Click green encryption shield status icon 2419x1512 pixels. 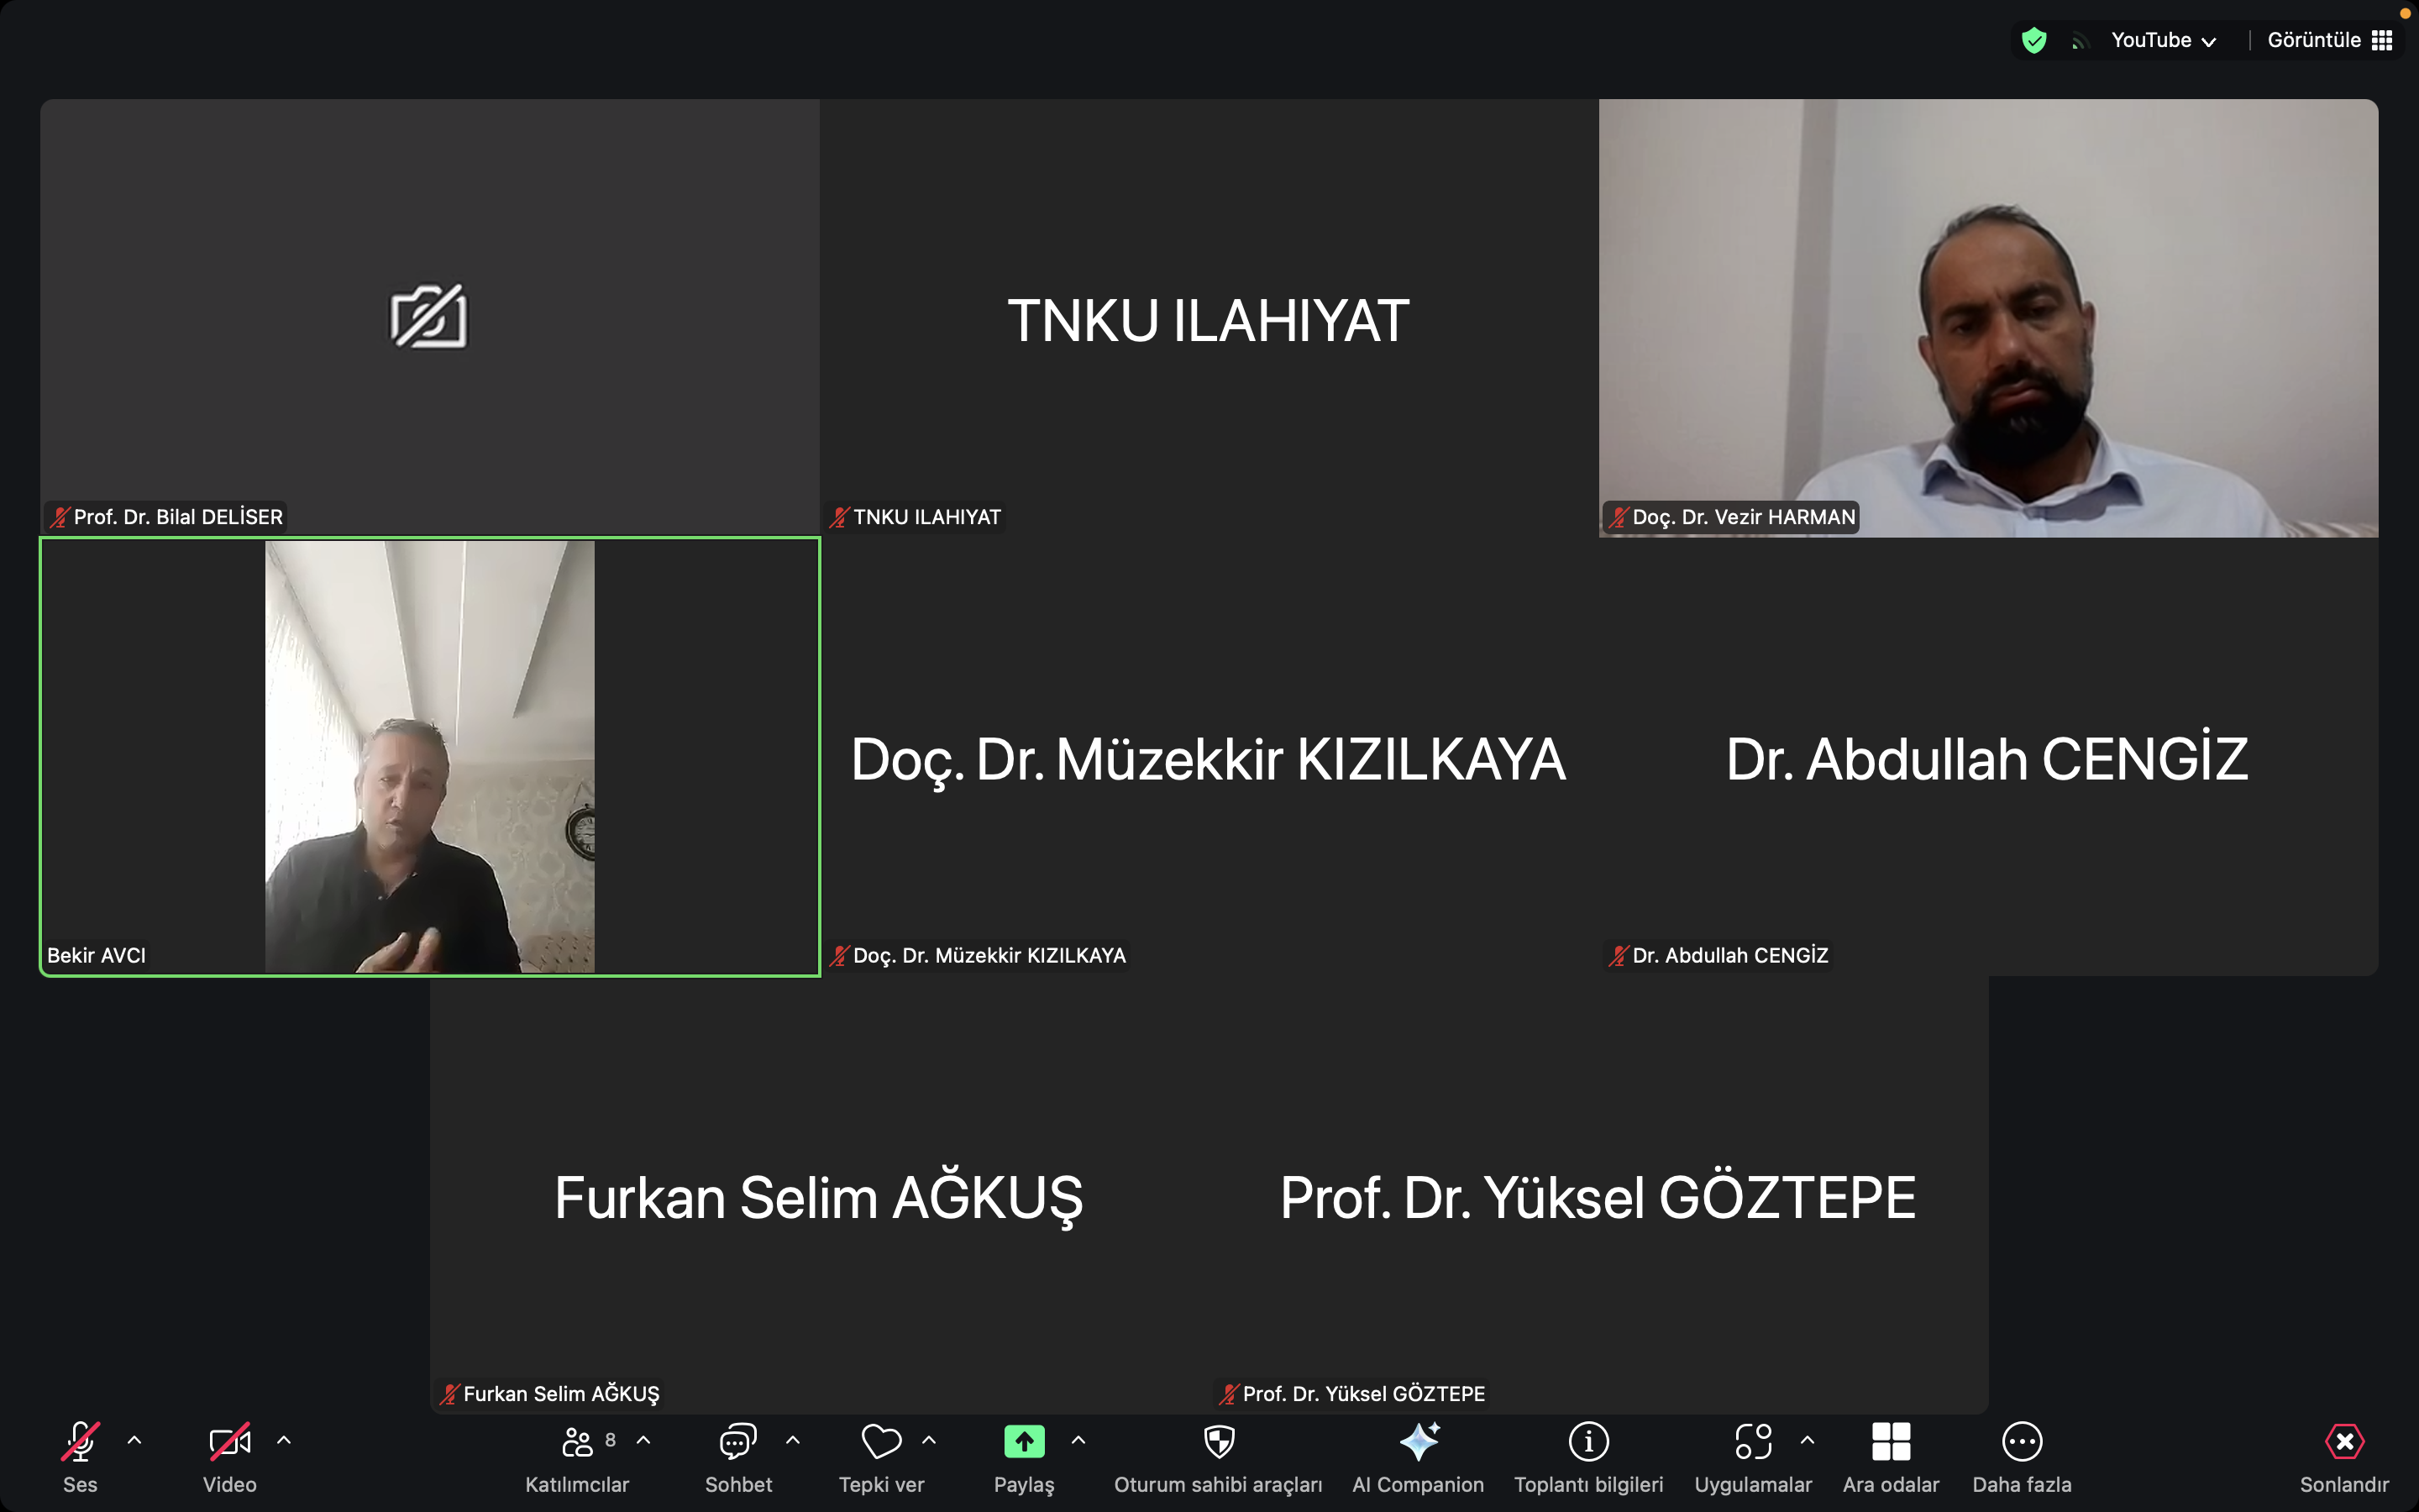pos(2033,40)
